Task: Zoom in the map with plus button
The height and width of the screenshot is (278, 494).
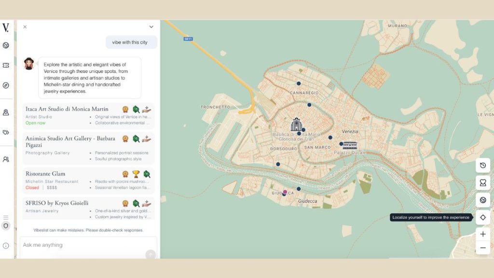Action: [x=482, y=234]
